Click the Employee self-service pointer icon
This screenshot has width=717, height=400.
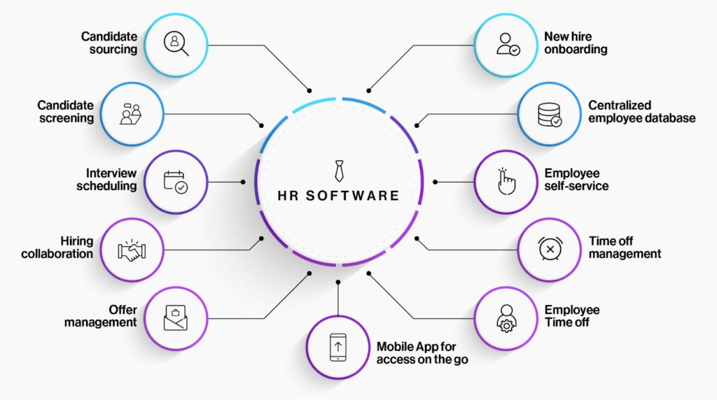click(506, 181)
